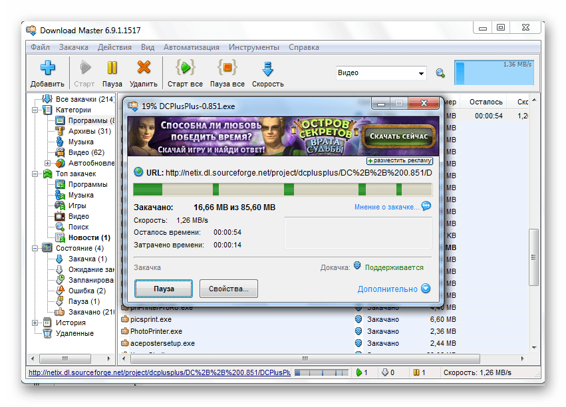Expand the История tree node
Image resolution: width=566 pixels, height=407 pixels.
(35, 323)
